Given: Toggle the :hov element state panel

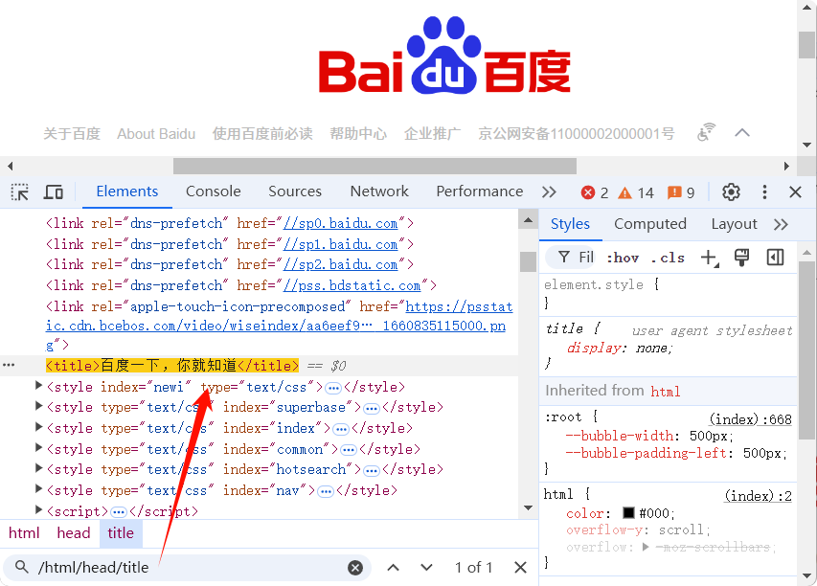Looking at the screenshot, I should point(623,258).
